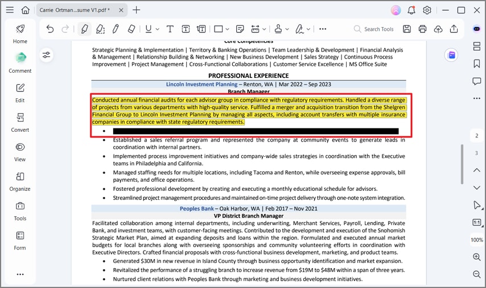Show more right sidebar options
Image resolution: width=486 pixels, height=288 pixels.
[477, 98]
